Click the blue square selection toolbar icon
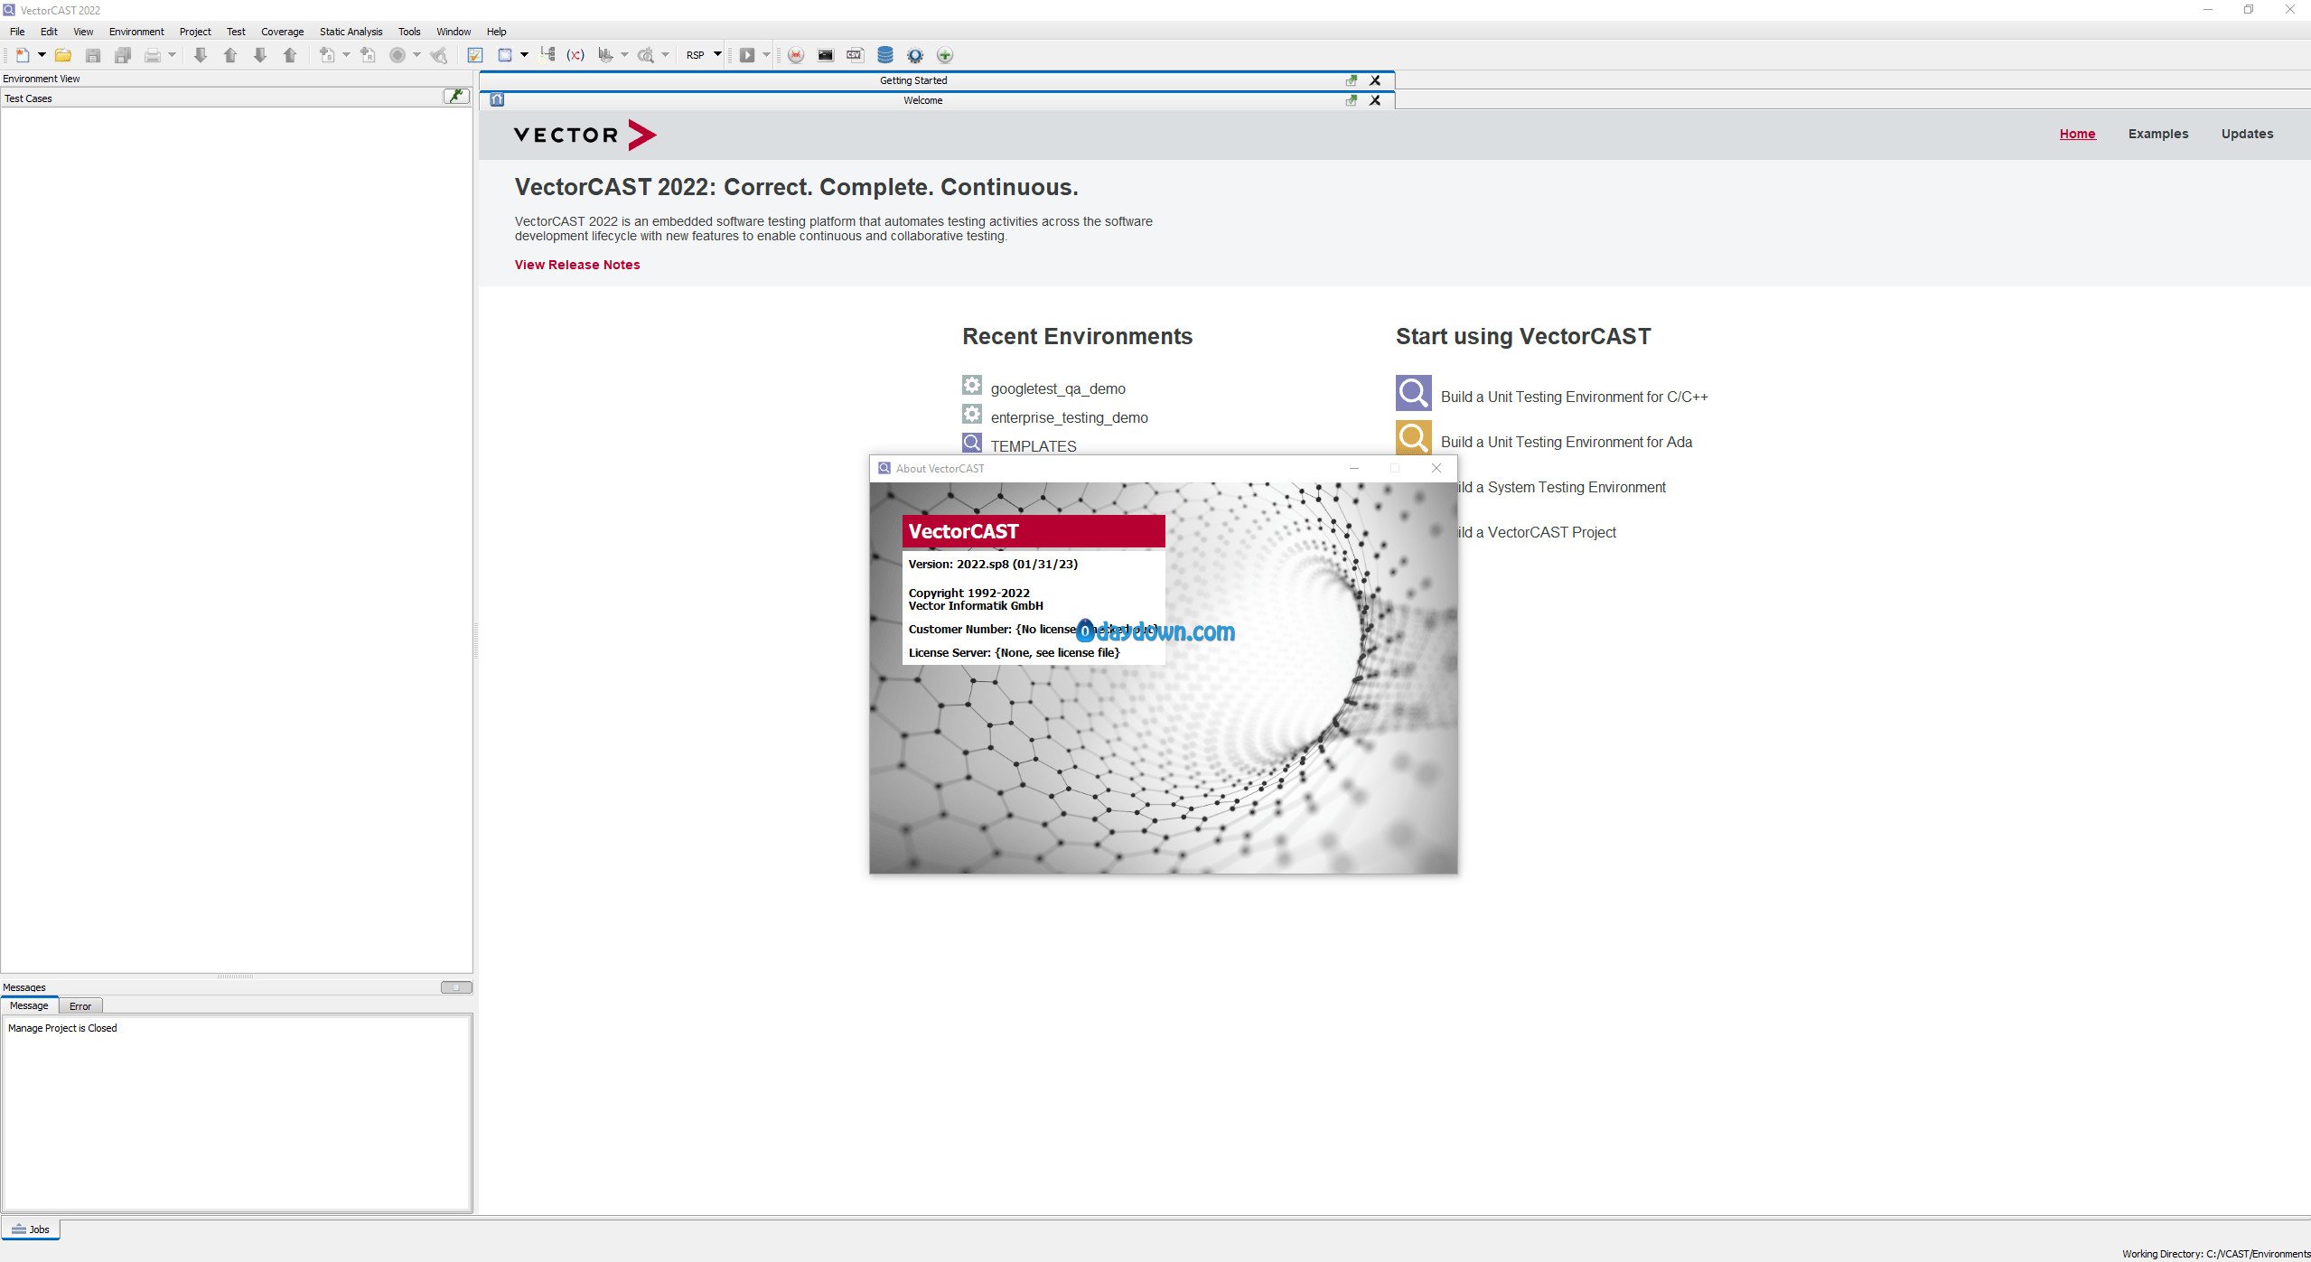The image size is (2311, 1262). [505, 55]
